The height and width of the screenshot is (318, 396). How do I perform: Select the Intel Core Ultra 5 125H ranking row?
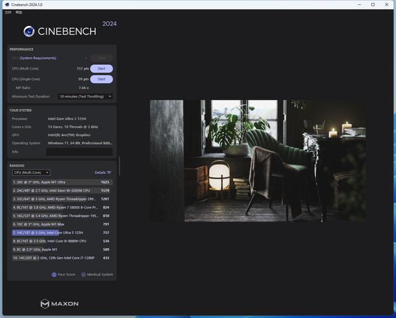[62, 233]
